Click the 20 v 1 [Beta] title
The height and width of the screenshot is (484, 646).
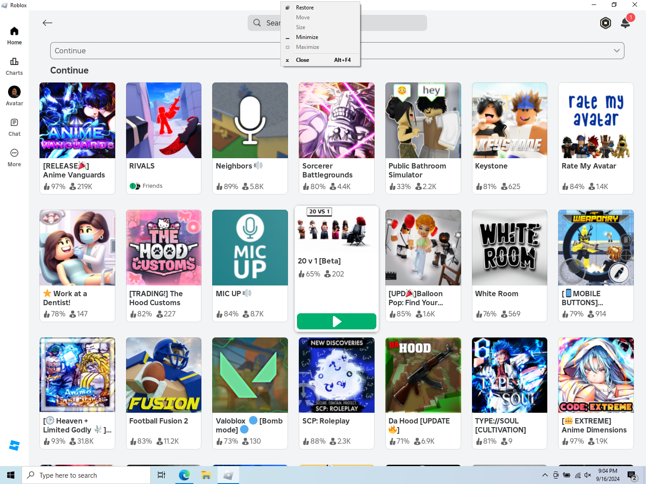(319, 261)
